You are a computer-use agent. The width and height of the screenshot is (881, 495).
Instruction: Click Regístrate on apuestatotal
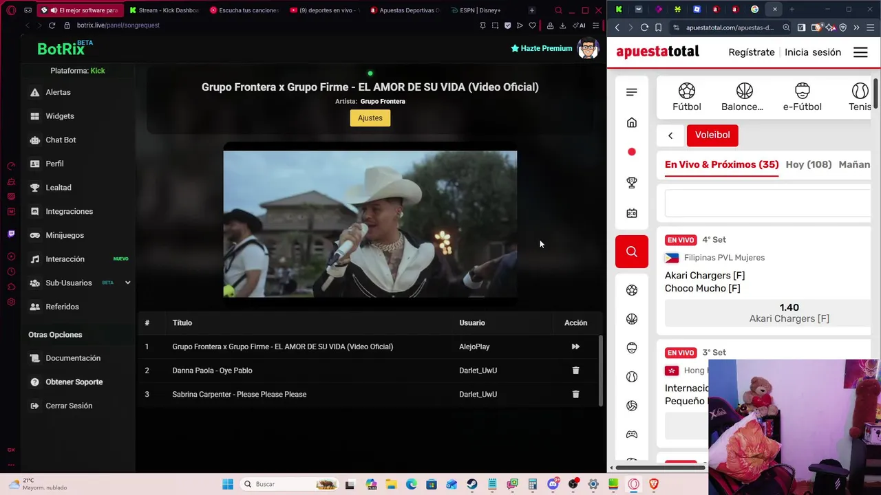pos(752,52)
